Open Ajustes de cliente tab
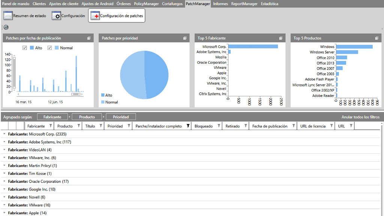Image resolution: width=384 pixels, height=216 pixels. [x=64, y=4]
